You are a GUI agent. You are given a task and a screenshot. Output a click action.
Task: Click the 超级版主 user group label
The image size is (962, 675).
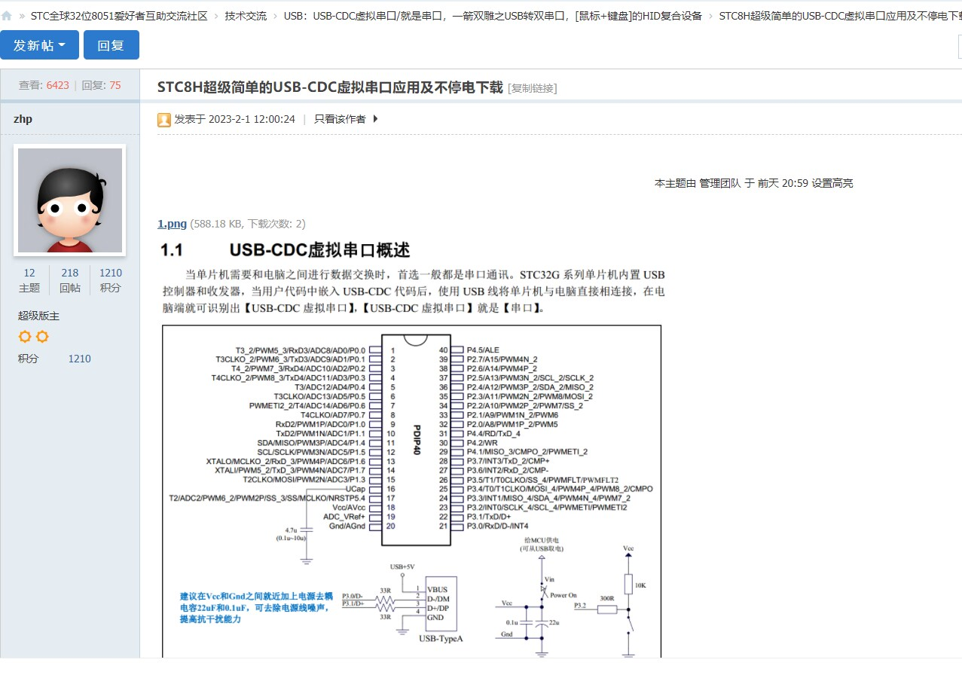38,316
